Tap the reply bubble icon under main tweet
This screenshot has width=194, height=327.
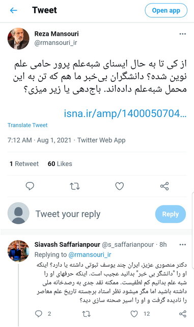[x=30, y=186]
